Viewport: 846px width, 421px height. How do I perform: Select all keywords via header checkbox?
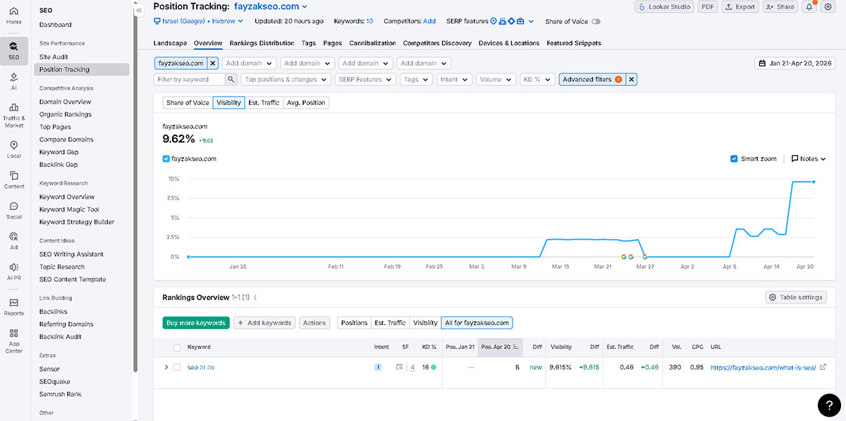177,347
